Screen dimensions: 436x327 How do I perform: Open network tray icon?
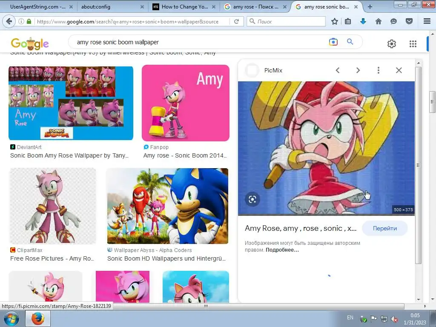(384, 319)
